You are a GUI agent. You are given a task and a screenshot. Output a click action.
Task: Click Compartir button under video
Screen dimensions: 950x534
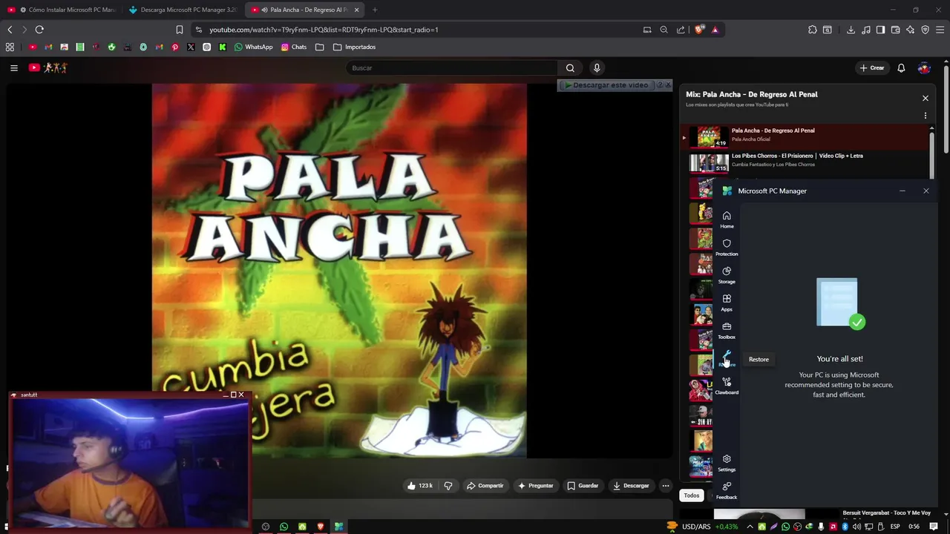click(485, 486)
